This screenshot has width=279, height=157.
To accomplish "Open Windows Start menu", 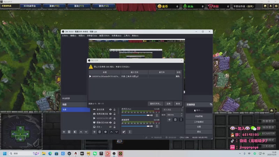I will pyautogui.click(x=5, y=154).
